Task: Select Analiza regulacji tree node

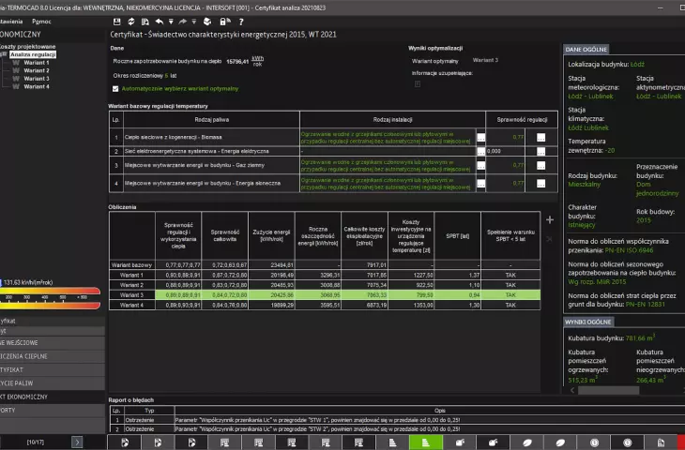Action: click(33, 54)
